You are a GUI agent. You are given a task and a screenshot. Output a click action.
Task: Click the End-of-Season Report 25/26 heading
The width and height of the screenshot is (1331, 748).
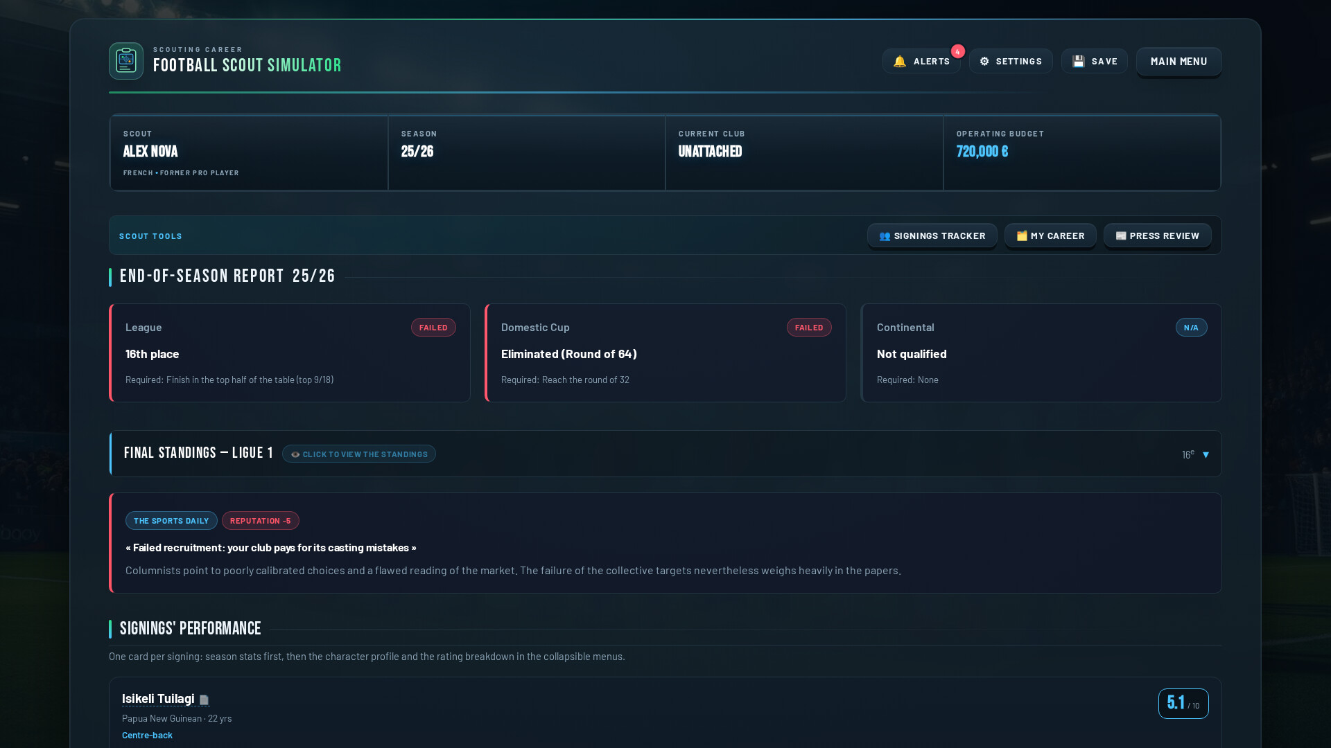[227, 276]
